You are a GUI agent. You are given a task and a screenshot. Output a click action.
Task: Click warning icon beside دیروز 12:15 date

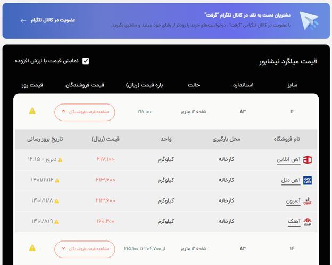(x=60, y=160)
